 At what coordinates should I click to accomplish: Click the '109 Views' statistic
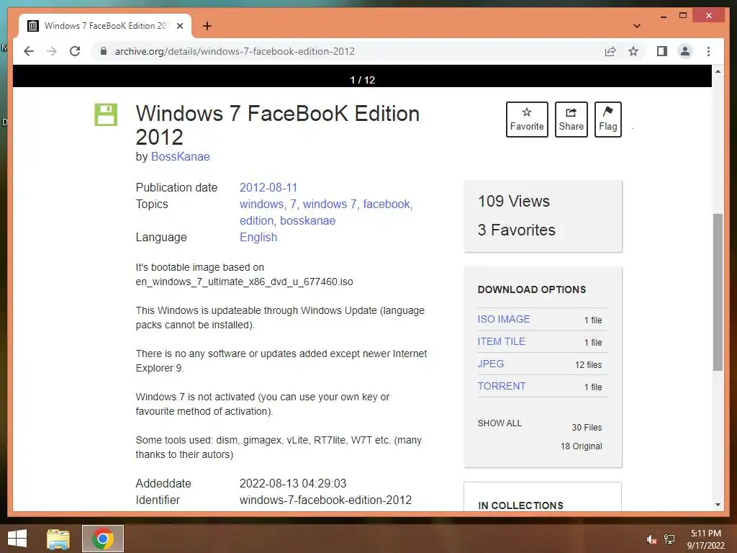pos(514,202)
